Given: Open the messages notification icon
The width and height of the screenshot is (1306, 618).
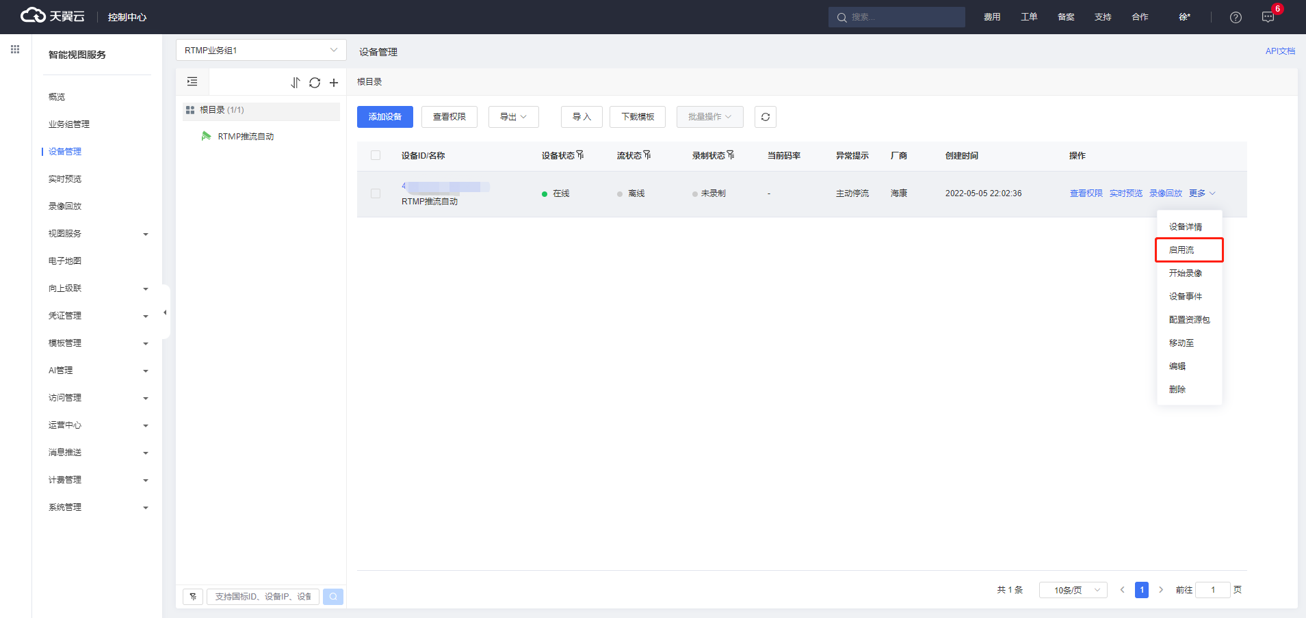Looking at the screenshot, I should pyautogui.click(x=1268, y=17).
